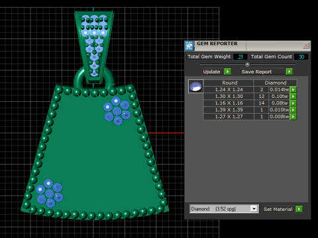Click green arrow on 1.39 X 1.39 row
This screenshot has width=318, height=238.
click(x=293, y=110)
